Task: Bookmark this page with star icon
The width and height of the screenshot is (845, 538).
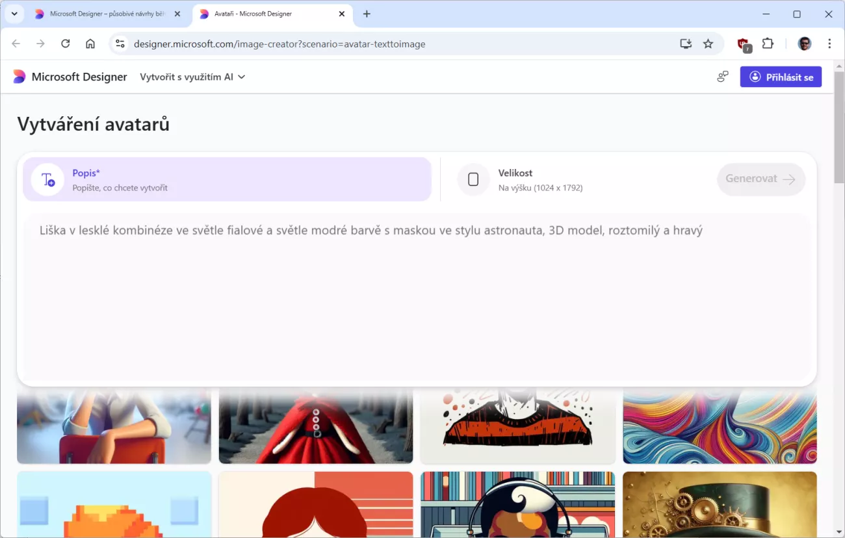Action: (708, 44)
